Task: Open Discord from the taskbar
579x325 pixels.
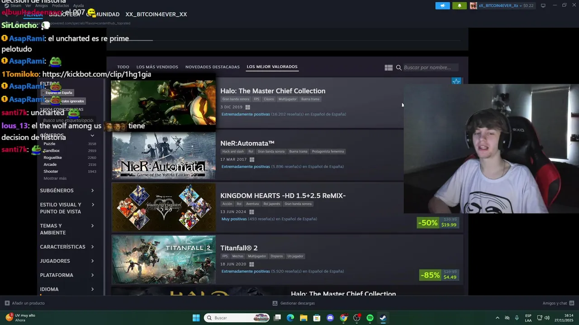Action: click(330, 318)
